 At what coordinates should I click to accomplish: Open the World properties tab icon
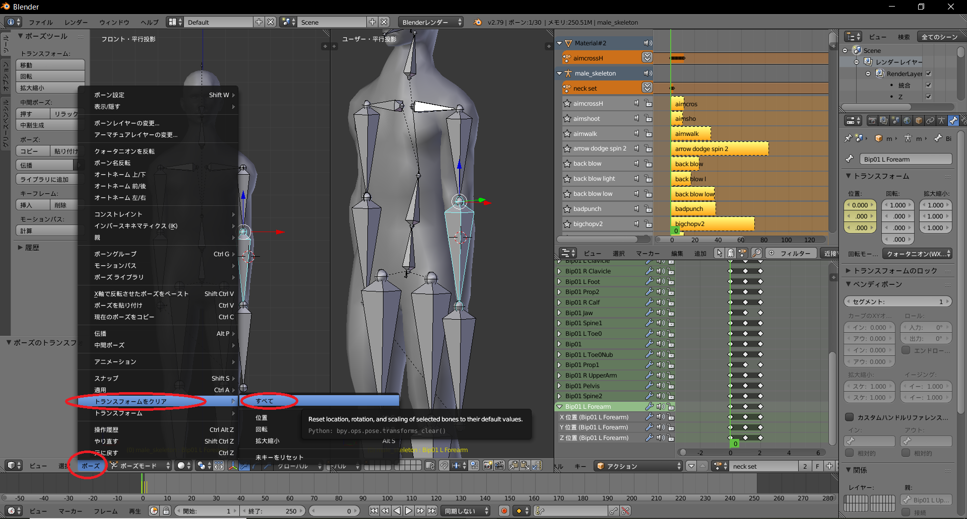(x=907, y=121)
